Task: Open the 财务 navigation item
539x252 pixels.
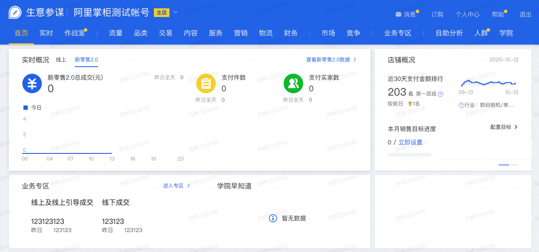Action: 291,33
